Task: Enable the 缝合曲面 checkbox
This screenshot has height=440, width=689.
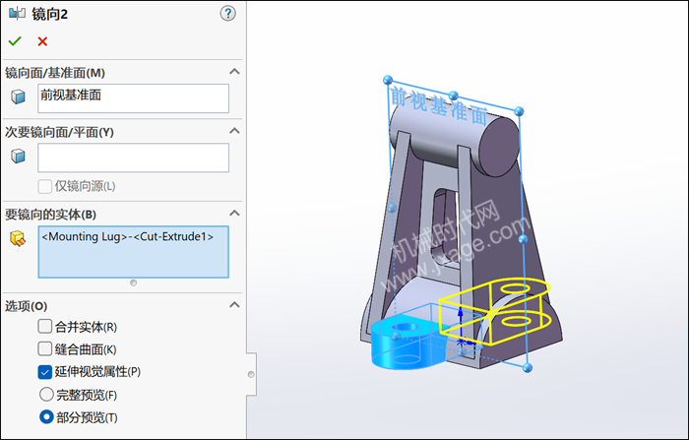Action: 45,348
